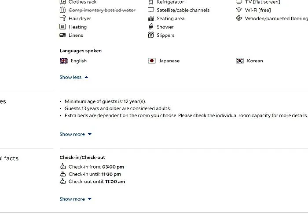Image resolution: width=308 pixels, height=219 pixels.
Task: Click the Check-in from time icon
Action: coord(62,166)
